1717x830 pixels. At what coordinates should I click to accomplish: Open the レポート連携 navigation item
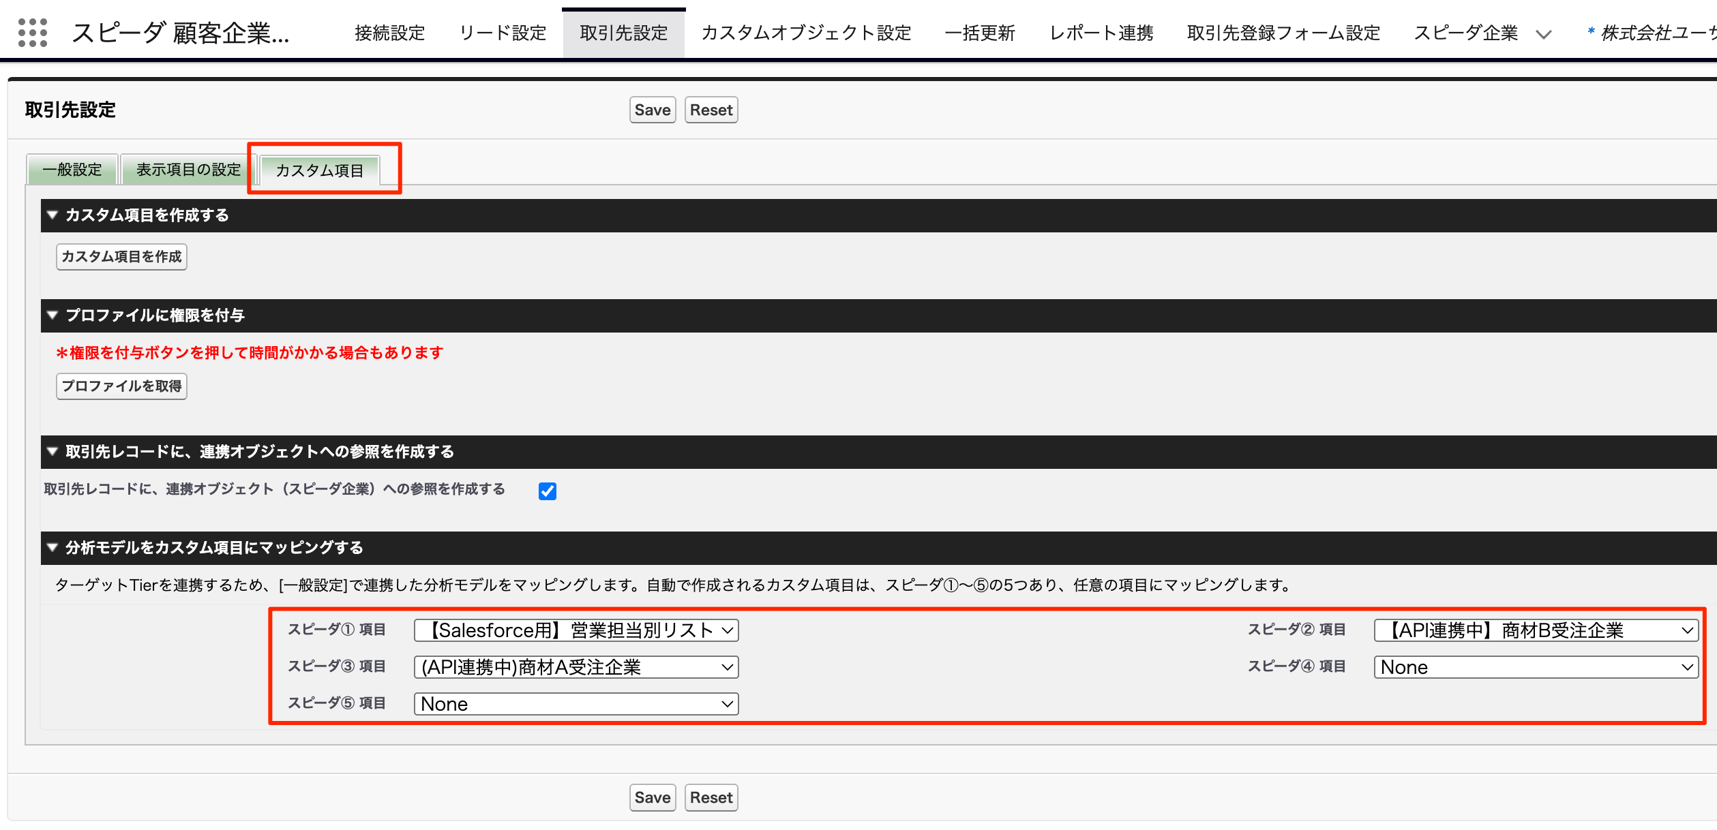point(1101,33)
